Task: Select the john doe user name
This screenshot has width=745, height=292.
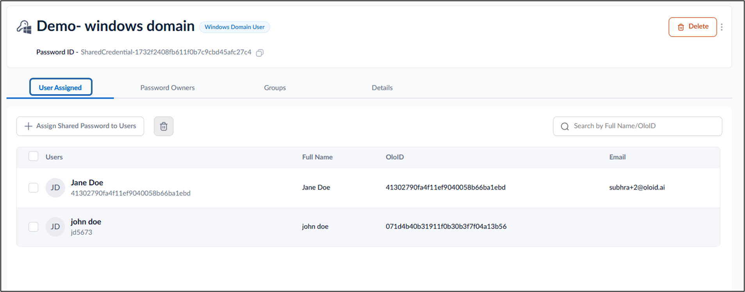Action: point(86,222)
